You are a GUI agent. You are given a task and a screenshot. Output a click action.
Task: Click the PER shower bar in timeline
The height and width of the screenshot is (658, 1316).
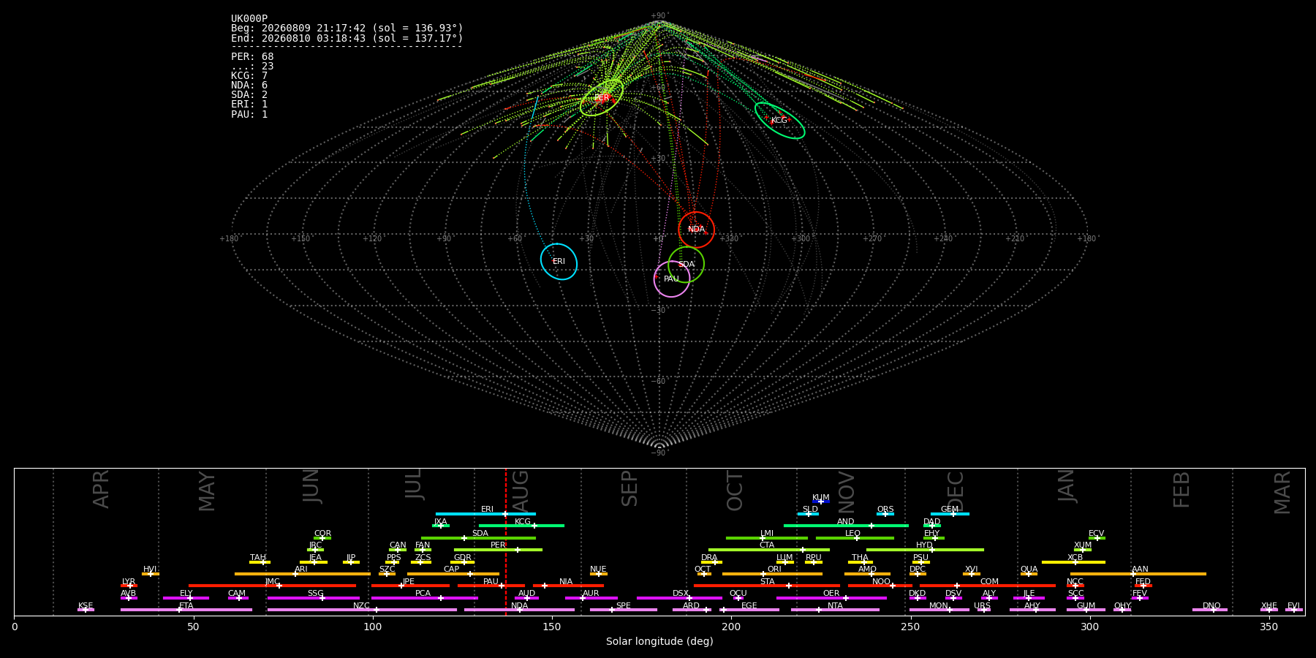(x=498, y=550)
